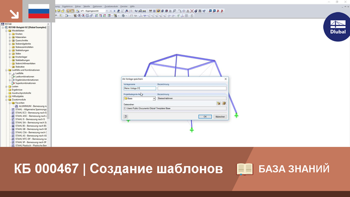Click the red X delete icon in toolbar
This screenshot has height=197, width=350.
[x=192, y=11]
